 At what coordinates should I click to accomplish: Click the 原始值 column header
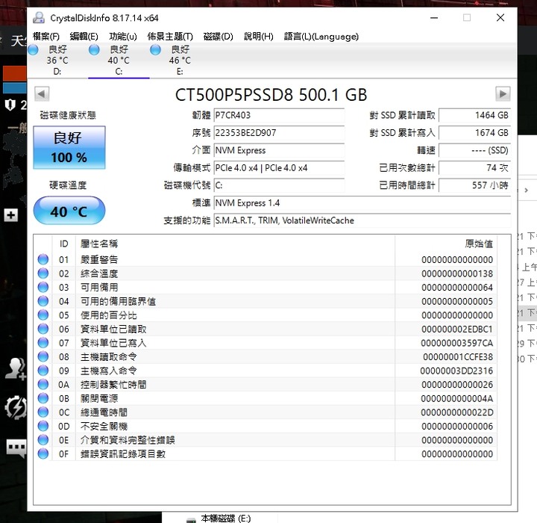click(x=446, y=244)
